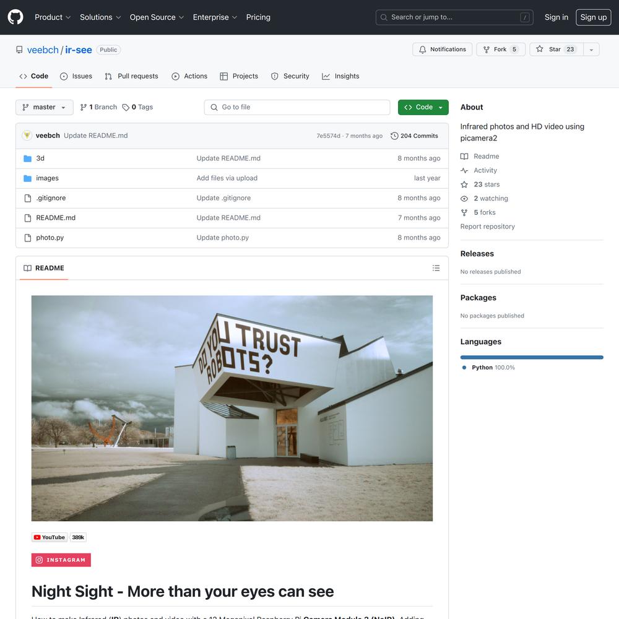Open the ir-see repository link
This screenshot has width=619, height=619.
click(79, 50)
